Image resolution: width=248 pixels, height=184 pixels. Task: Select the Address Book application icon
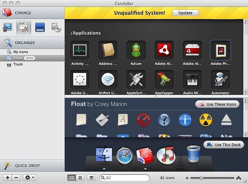tap(108, 50)
